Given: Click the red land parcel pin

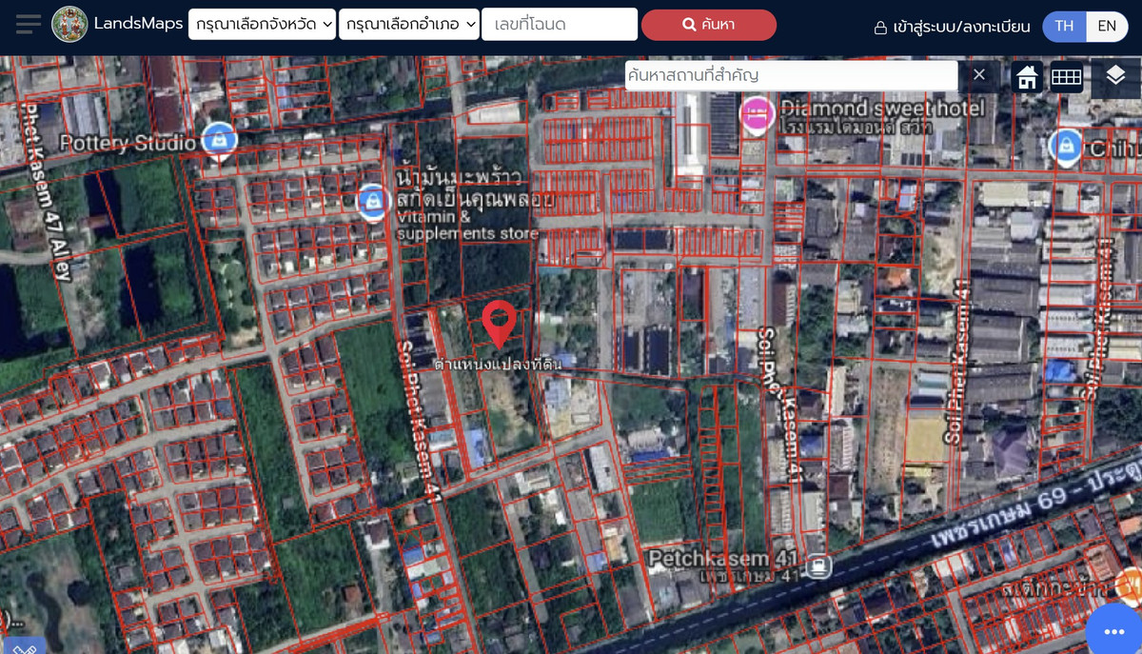Looking at the screenshot, I should click(x=499, y=324).
